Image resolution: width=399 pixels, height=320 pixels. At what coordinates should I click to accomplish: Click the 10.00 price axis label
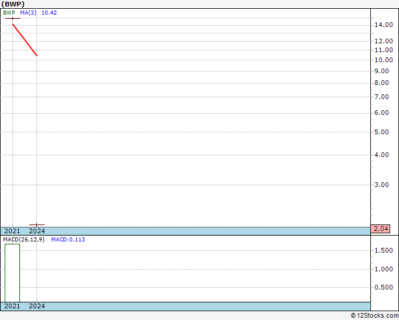click(x=384, y=60)
